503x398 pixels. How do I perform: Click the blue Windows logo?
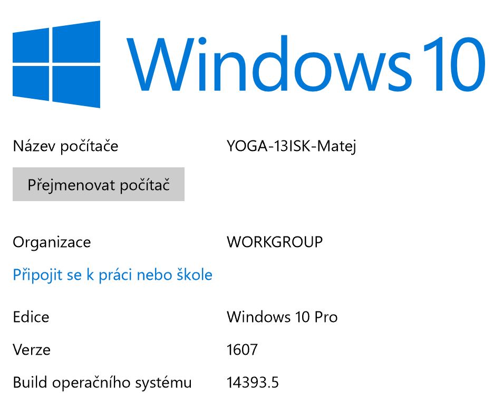(x=56, y=64)
